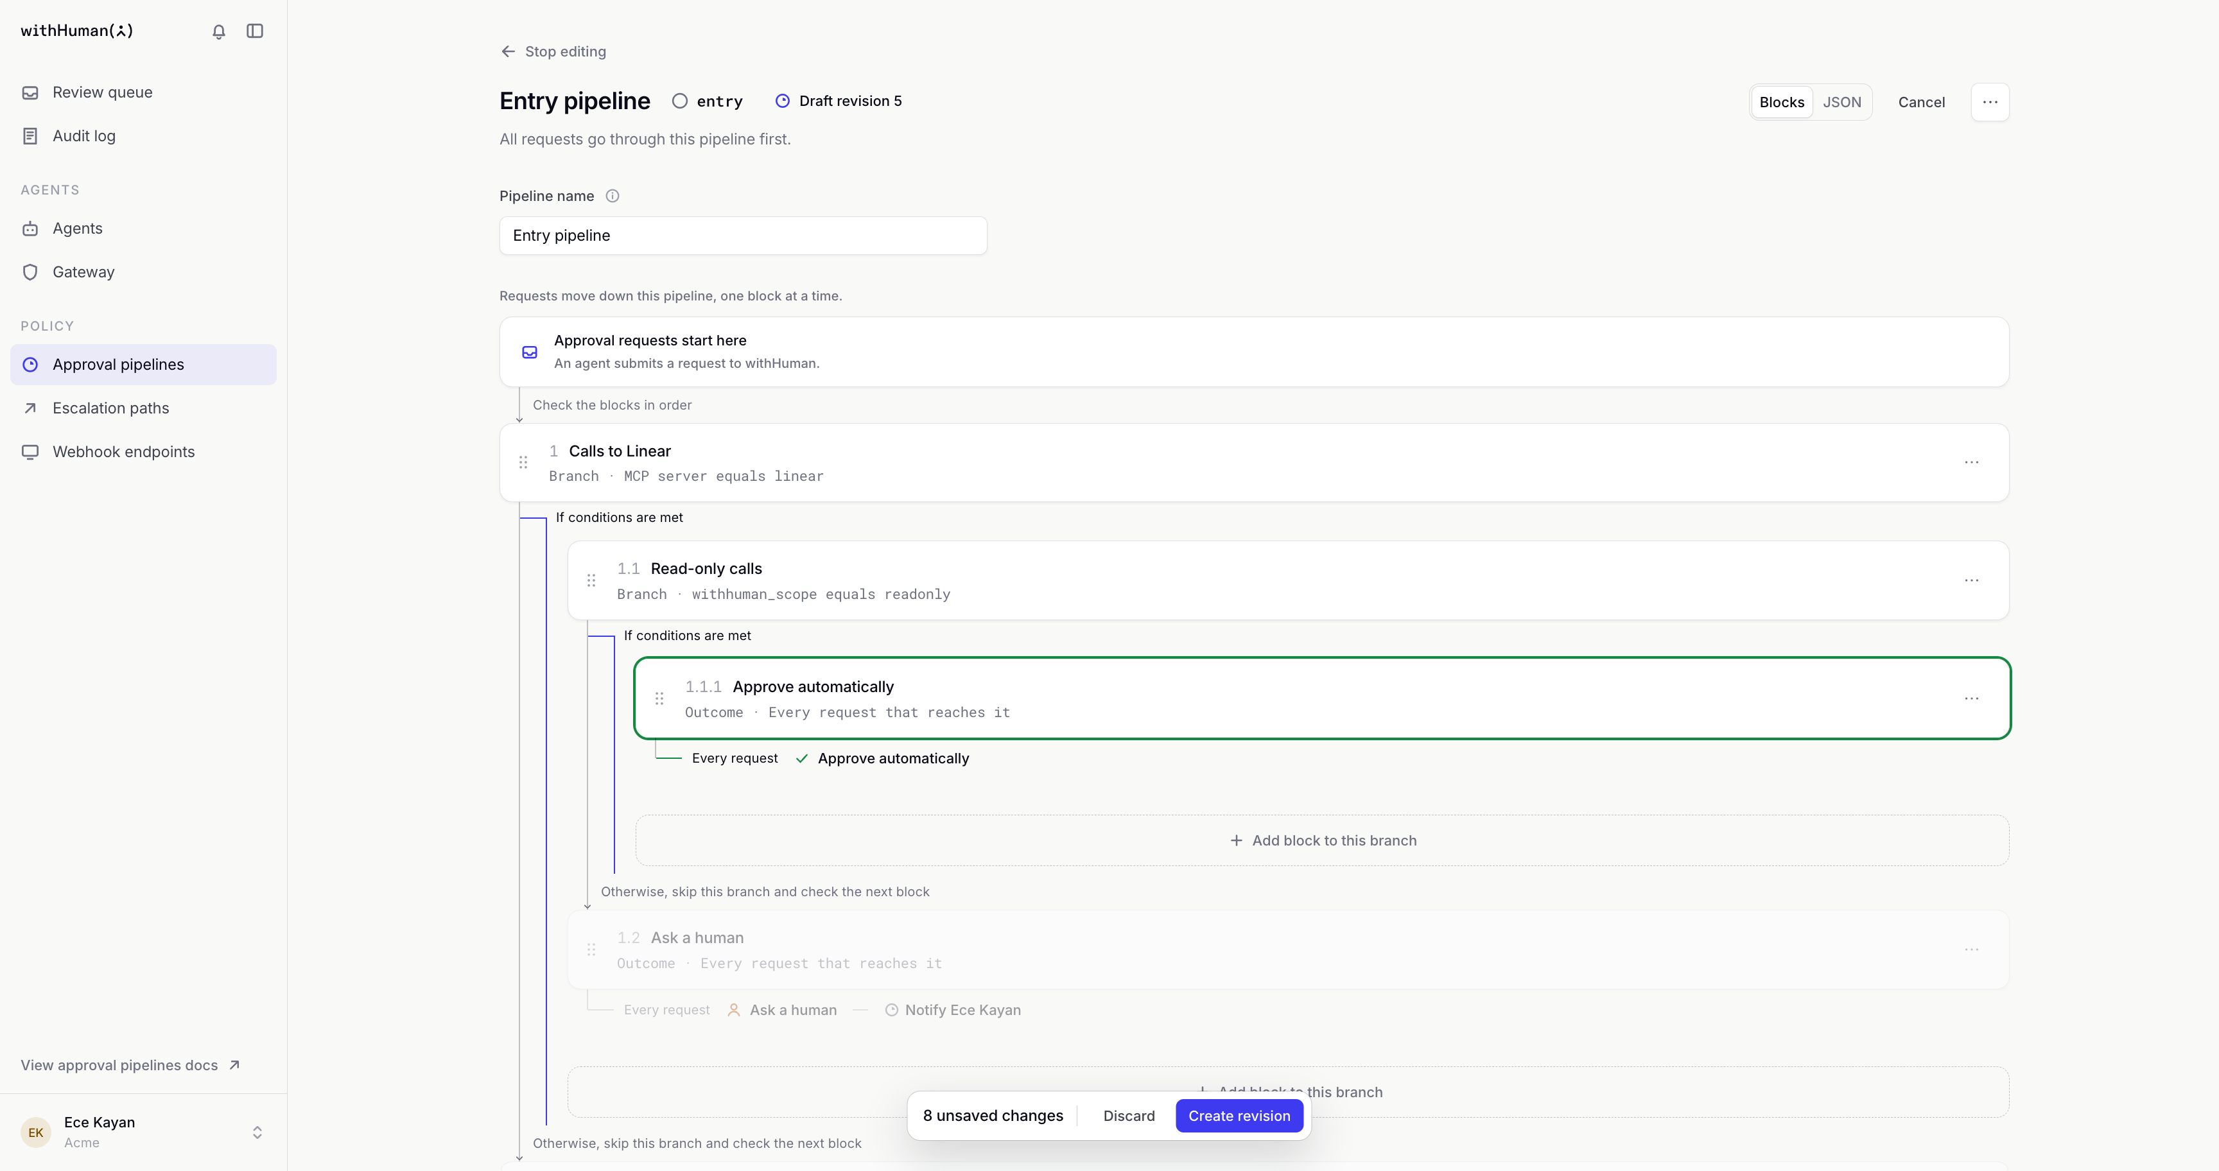This screenshot has width=2219, height=1171.
Task: Grab the drag handle of Ask a human block
Action: tap(591, 950)
